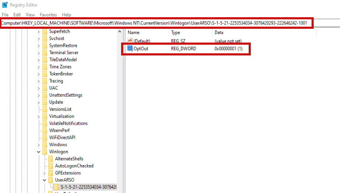This screenshot has height=193, width=340.
Task: Open the Help menu
Action: click(66, 15)
